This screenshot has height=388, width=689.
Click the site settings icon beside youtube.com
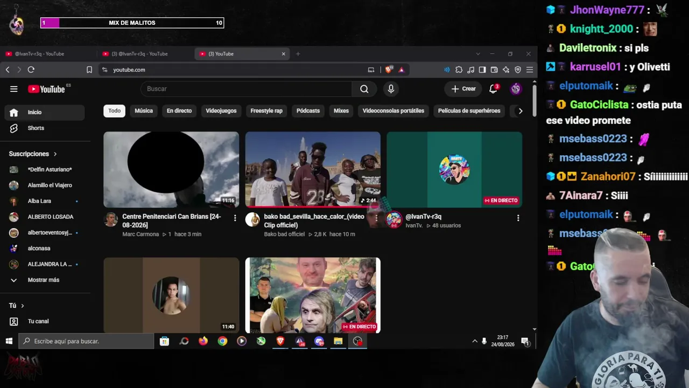[104, 70]
